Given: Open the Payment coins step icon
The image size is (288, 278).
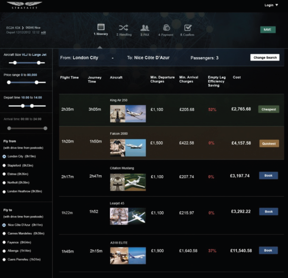Looking at the screenshot, I should coord(167,28).
